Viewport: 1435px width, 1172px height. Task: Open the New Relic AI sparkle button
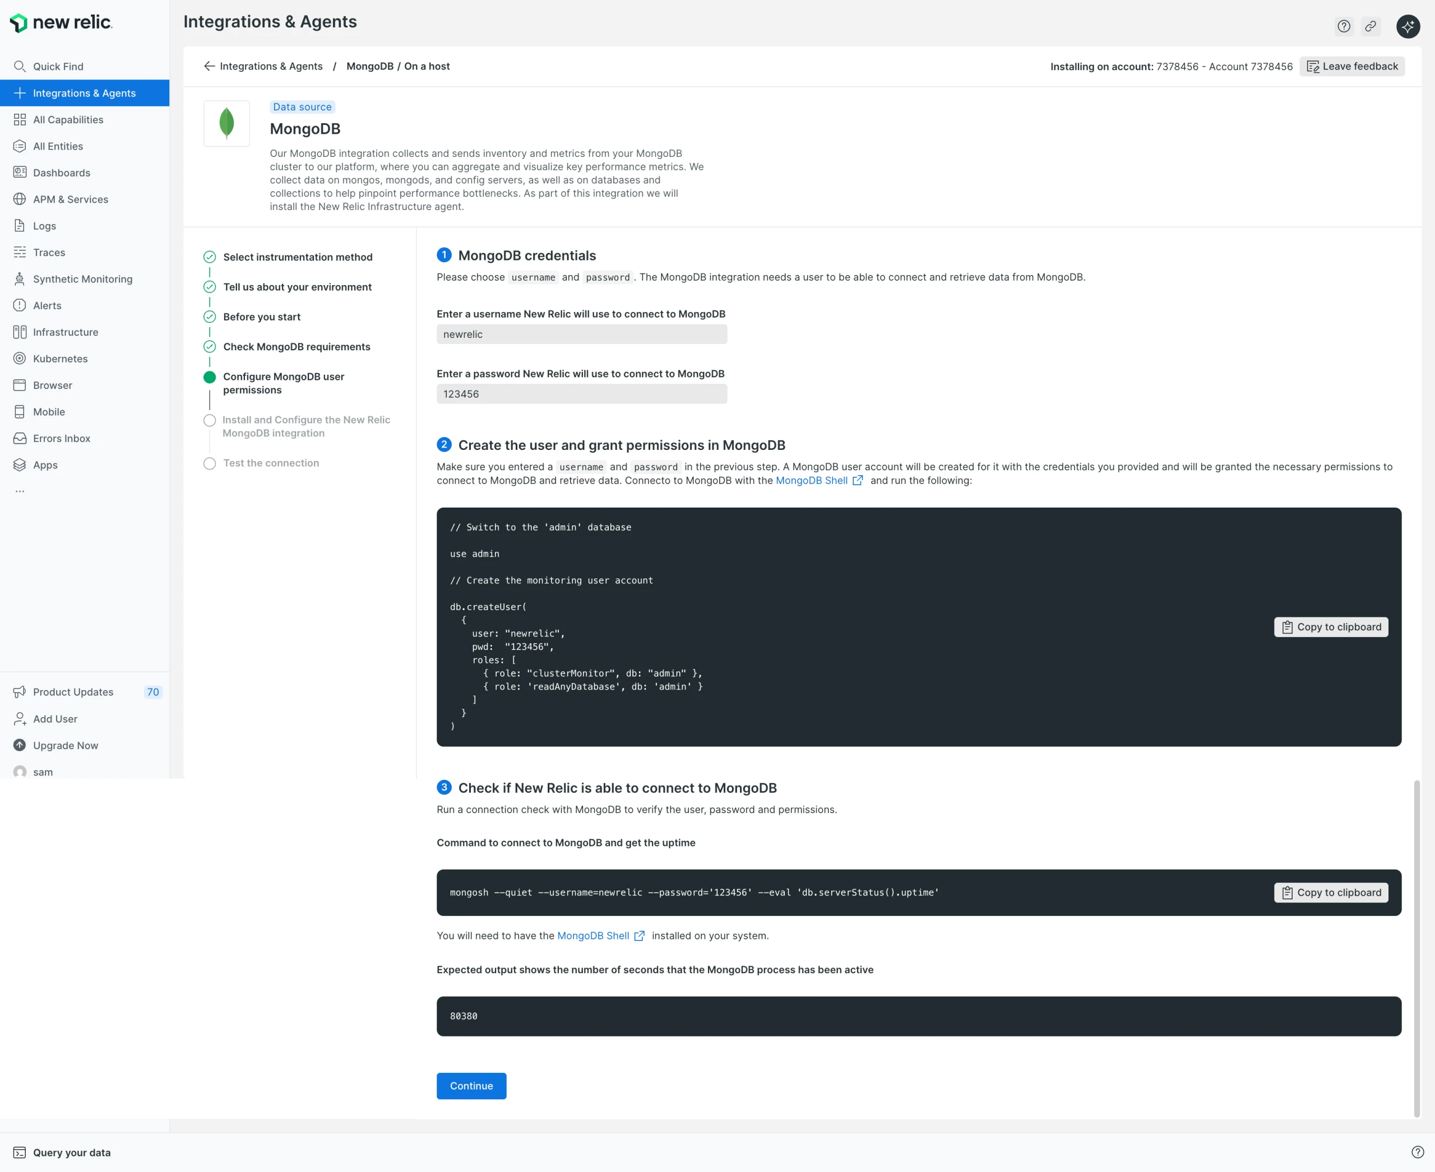1408,26
